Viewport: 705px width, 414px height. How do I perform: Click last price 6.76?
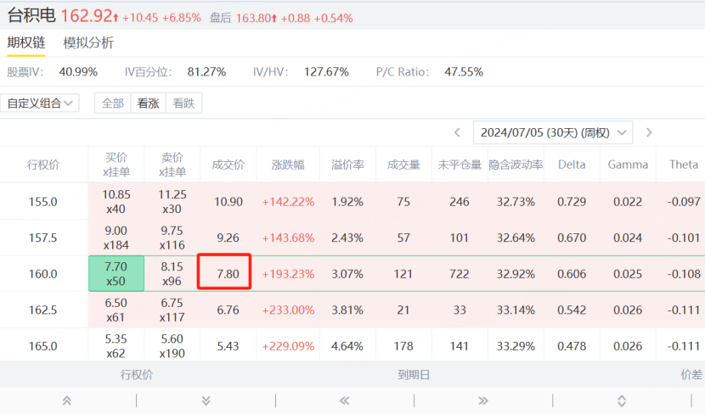pyautogui.click(x=228, y=310)
